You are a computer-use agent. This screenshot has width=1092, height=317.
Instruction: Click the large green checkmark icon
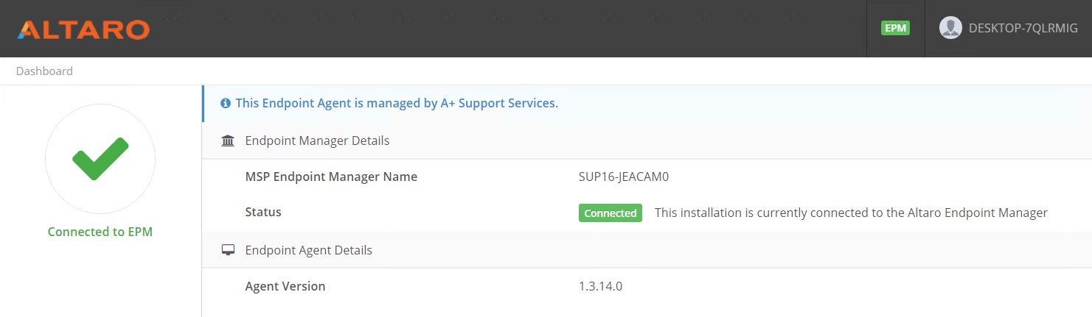pos(100,158)
